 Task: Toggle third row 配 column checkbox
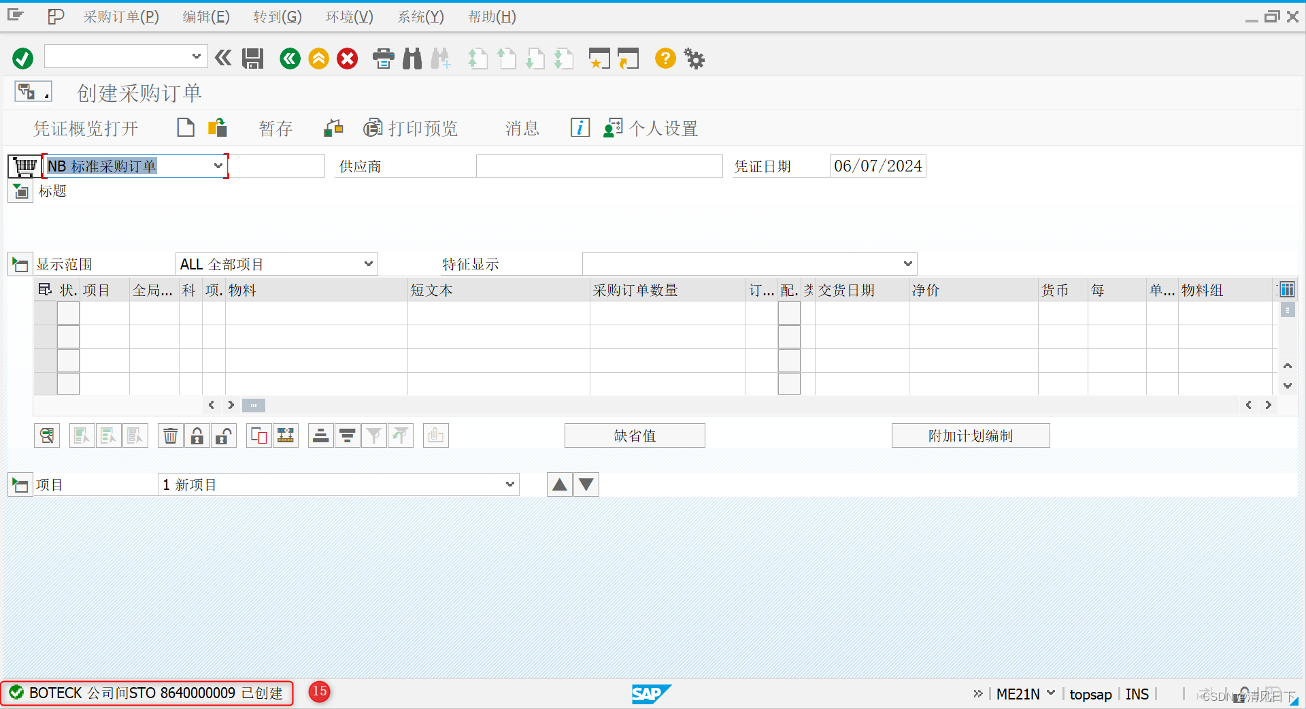[x=789, y=361]
